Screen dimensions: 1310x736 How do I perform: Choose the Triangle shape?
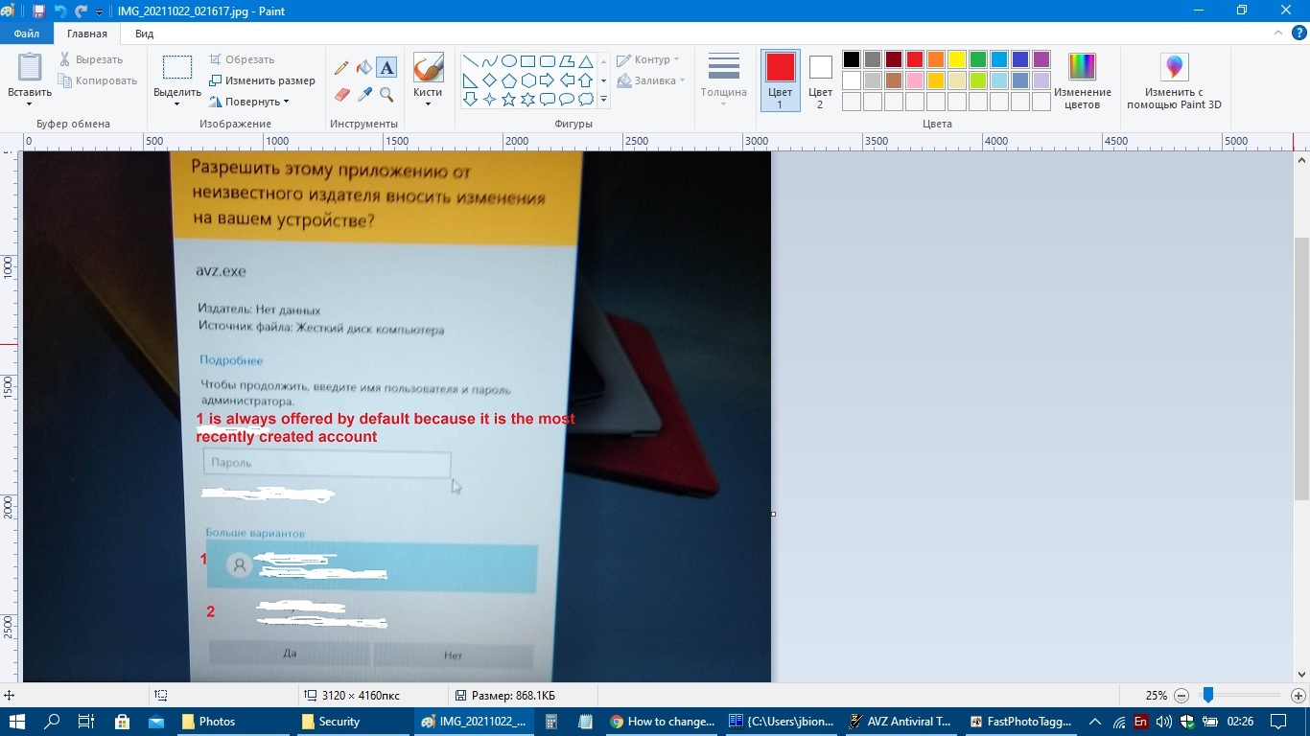coord(586,61)
